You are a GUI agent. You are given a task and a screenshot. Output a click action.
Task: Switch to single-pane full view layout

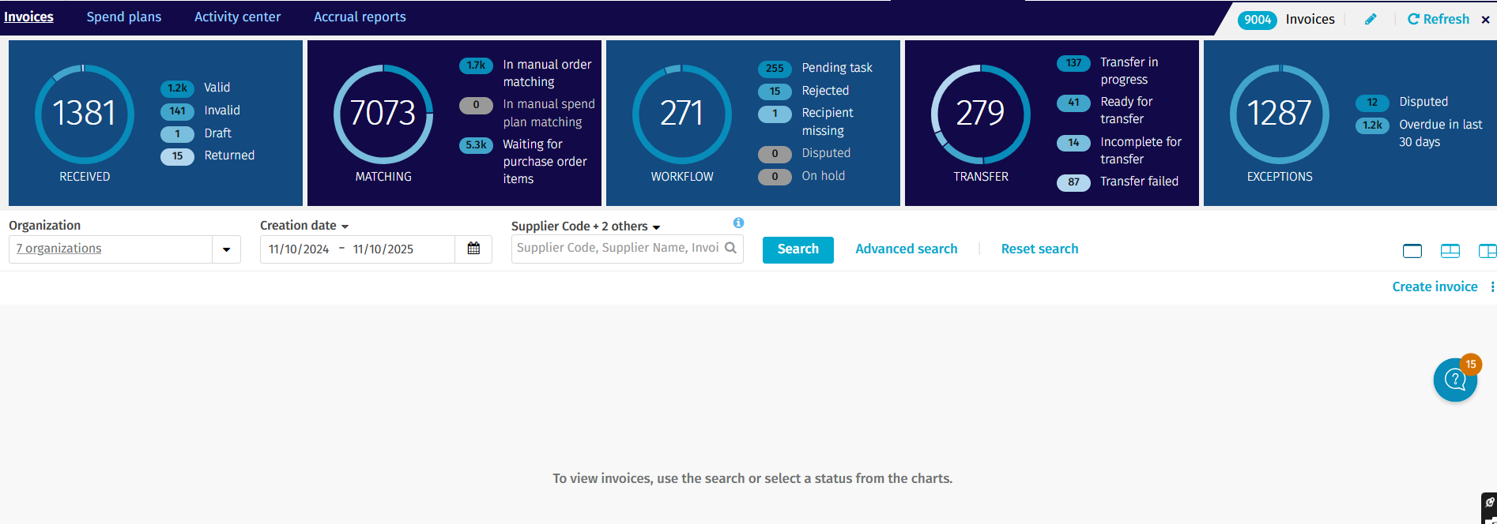[x=1412, y=251]
